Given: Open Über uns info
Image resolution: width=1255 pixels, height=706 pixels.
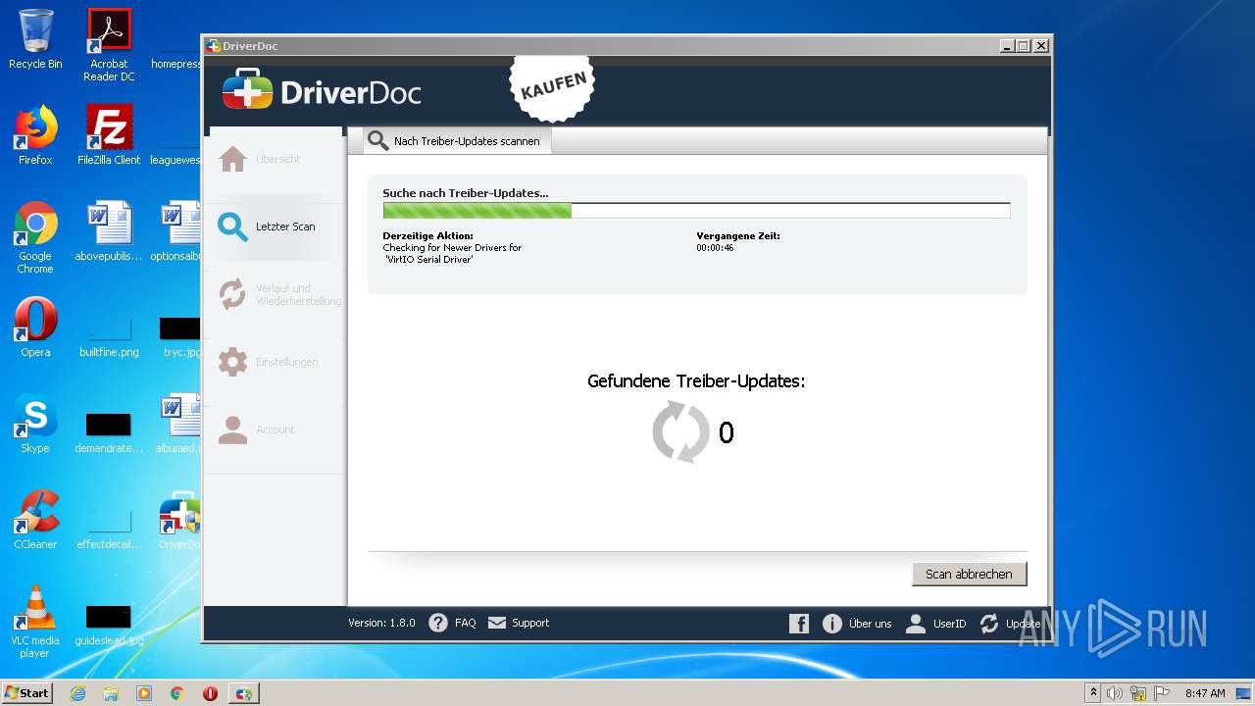Looking at the screenshot, I should [x=857, y=624].
